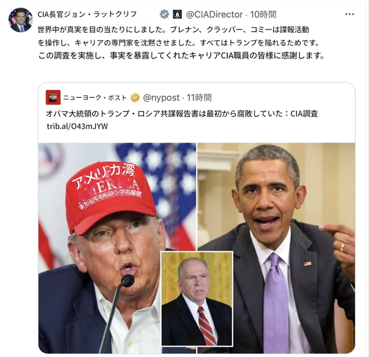Open the @nypost handle link
Image resolution: width=369 pixels, height=357 pixels.
[x=161, y=97]
